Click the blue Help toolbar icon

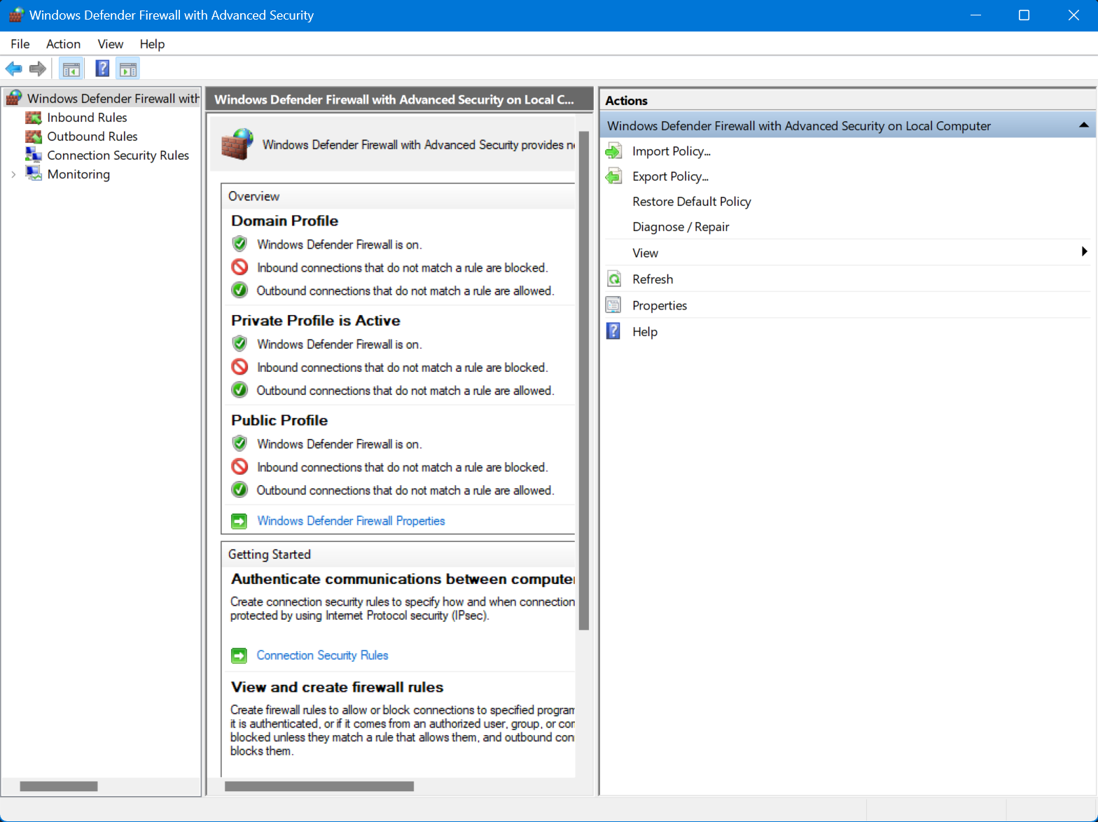[102, 69]
